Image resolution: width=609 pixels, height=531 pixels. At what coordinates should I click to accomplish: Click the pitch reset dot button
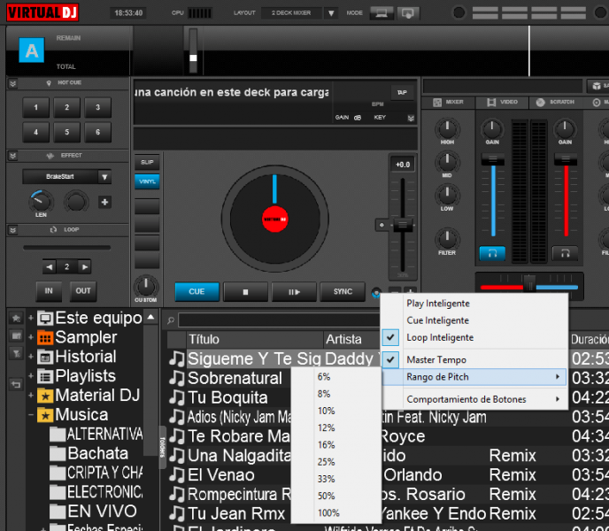tap(382, 225)
